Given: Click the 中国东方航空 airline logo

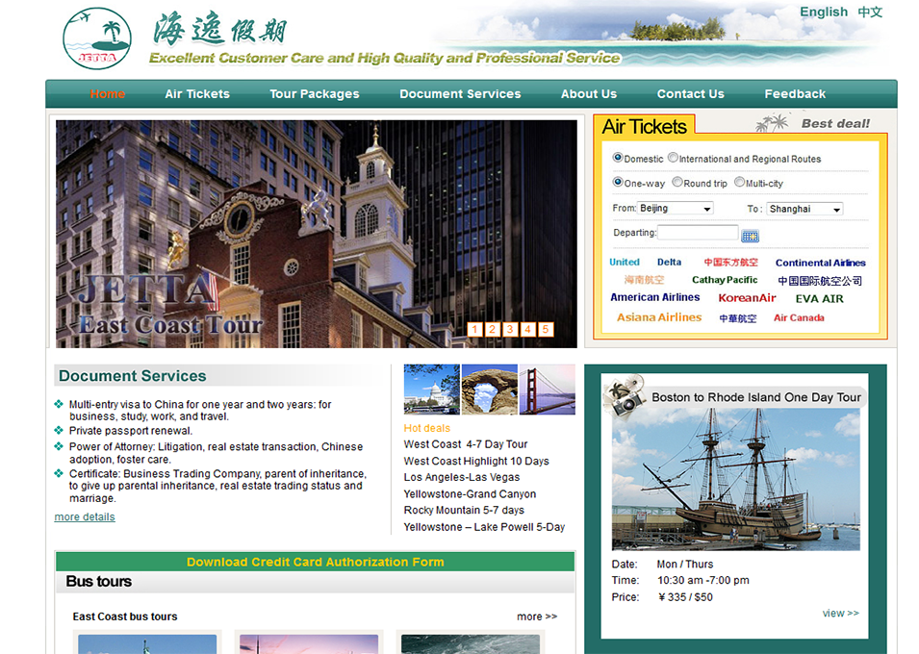Looking at the screenshot, I should pos(730,262).
